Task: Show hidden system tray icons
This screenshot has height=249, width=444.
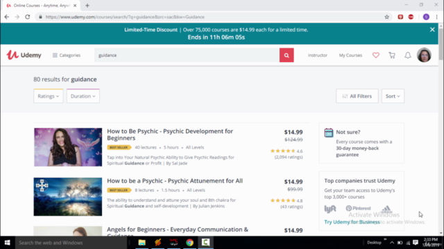Action: pos(392,243)
